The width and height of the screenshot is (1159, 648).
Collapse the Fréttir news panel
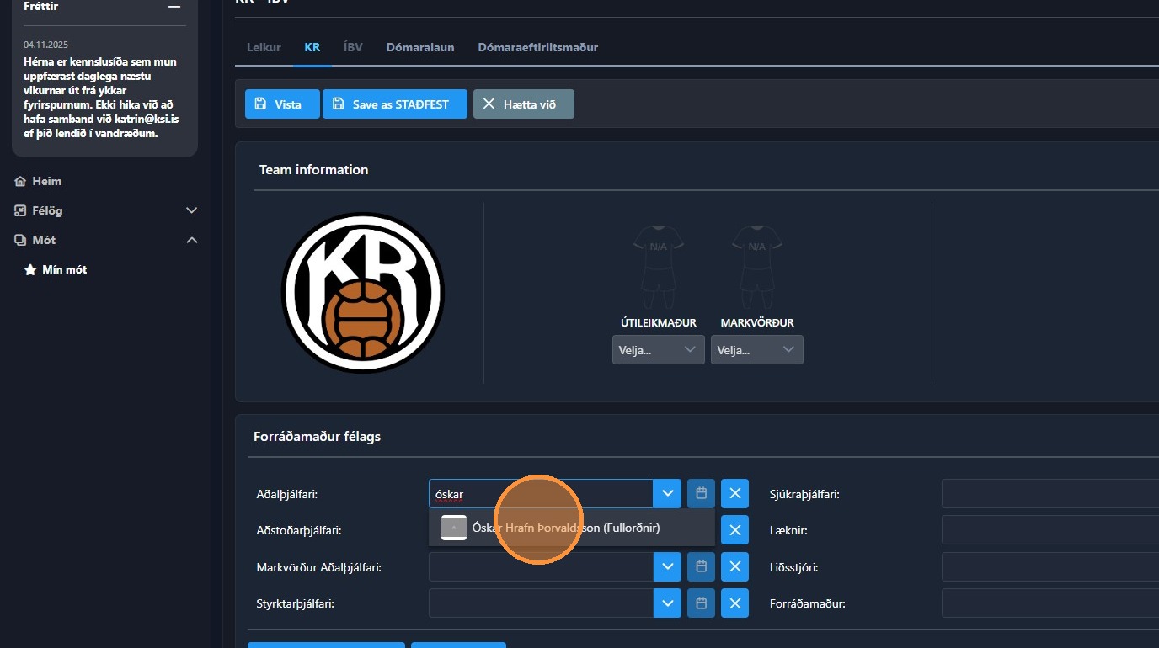[x=174, y=7]
